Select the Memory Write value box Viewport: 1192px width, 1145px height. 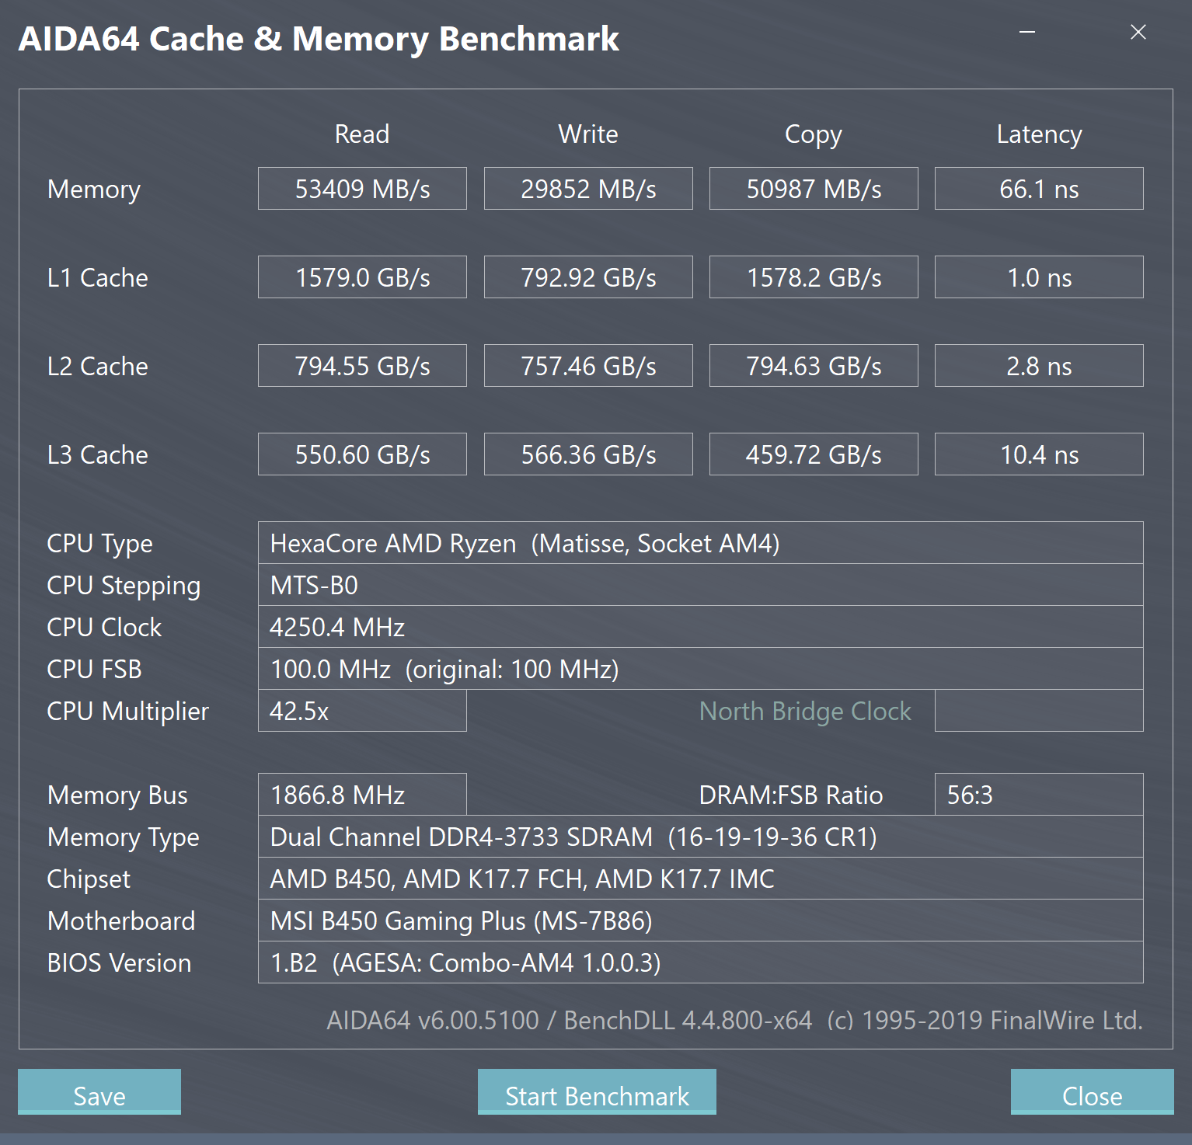click(588, 189)
